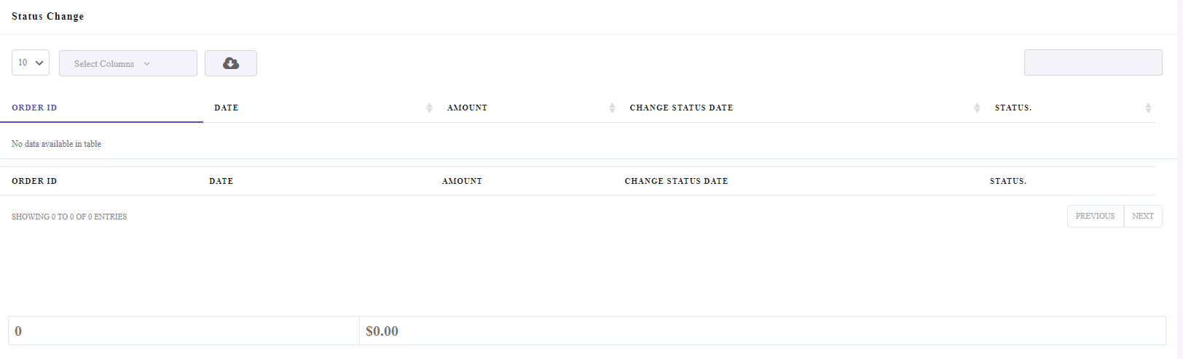Screen dimensions: 1183x359
Task: Click the total count cell showing 0
Action: (184, 331)
